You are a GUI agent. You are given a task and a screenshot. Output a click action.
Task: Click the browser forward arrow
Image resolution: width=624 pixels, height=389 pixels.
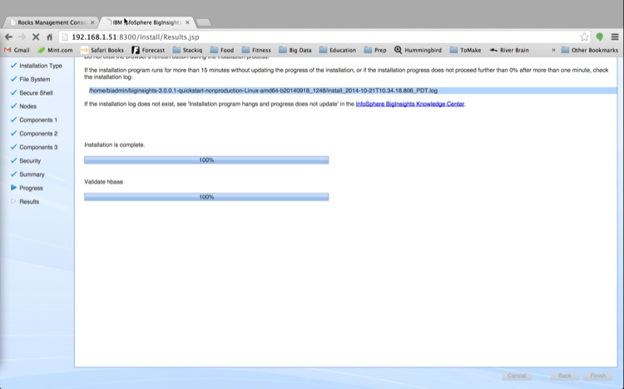22,37
